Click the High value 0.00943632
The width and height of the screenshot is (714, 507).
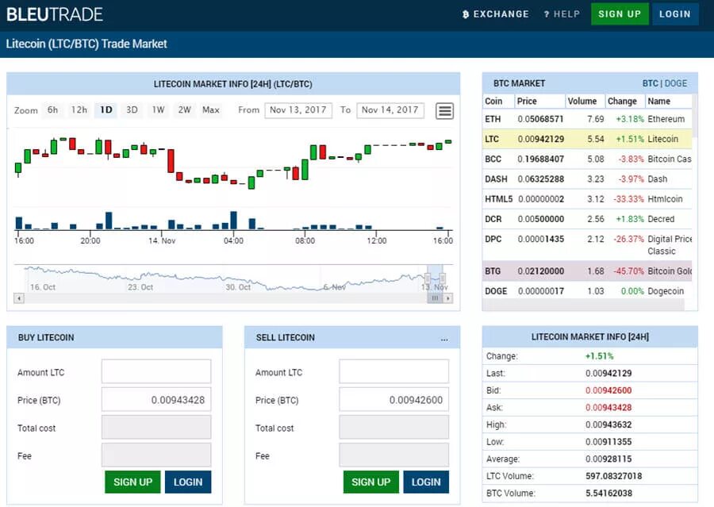point(608,424)
